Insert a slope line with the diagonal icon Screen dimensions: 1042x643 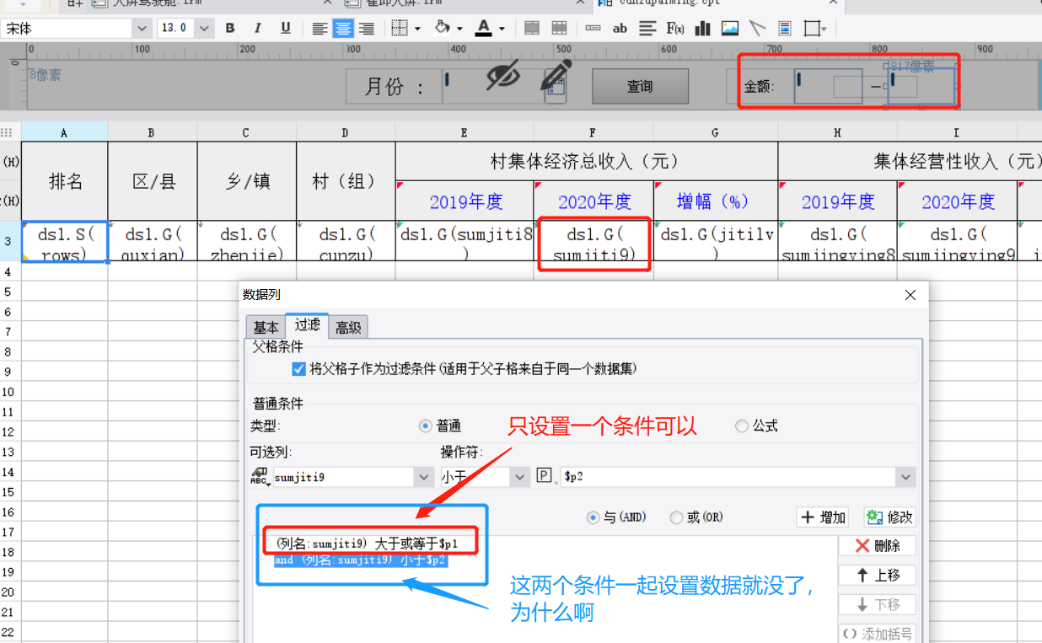[757, 28]
